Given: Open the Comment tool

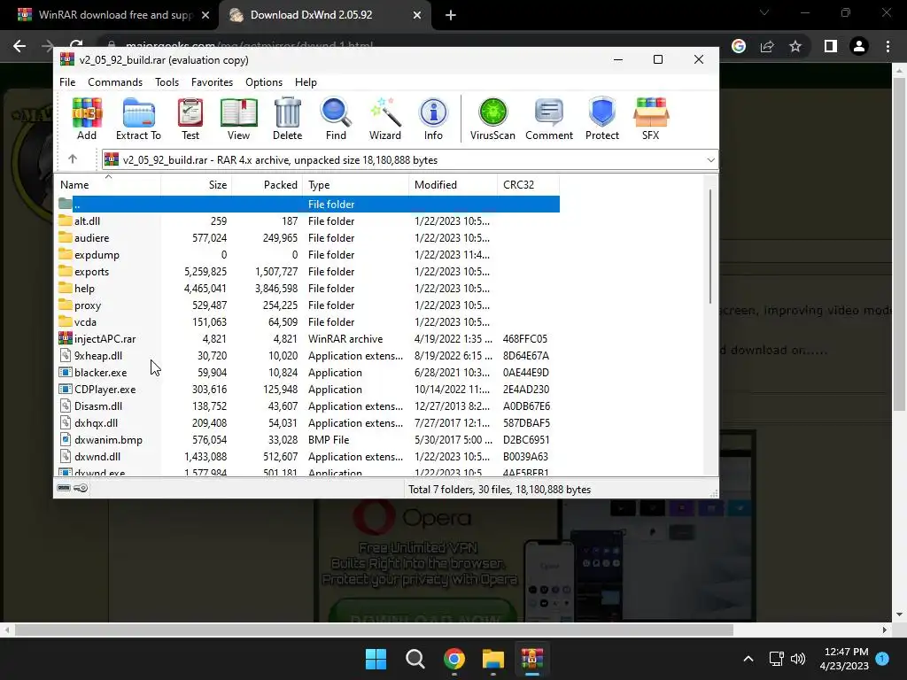Looking at the screenshot, I should pyautogui.click(x=549, y=119).
